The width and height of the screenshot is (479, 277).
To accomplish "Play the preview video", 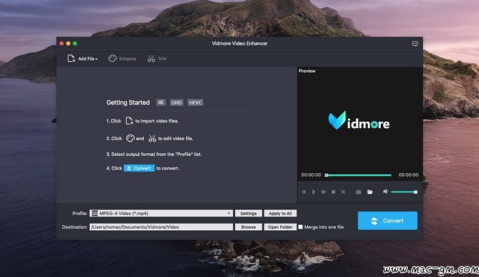I will click(314, 192).
